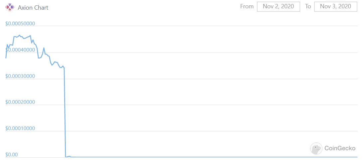Select the $0.00030000 axis label

coord(20,76)
